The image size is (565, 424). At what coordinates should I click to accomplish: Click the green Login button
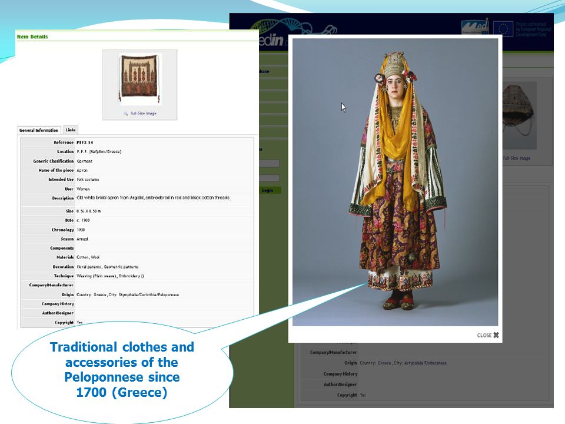pos(268,190)
